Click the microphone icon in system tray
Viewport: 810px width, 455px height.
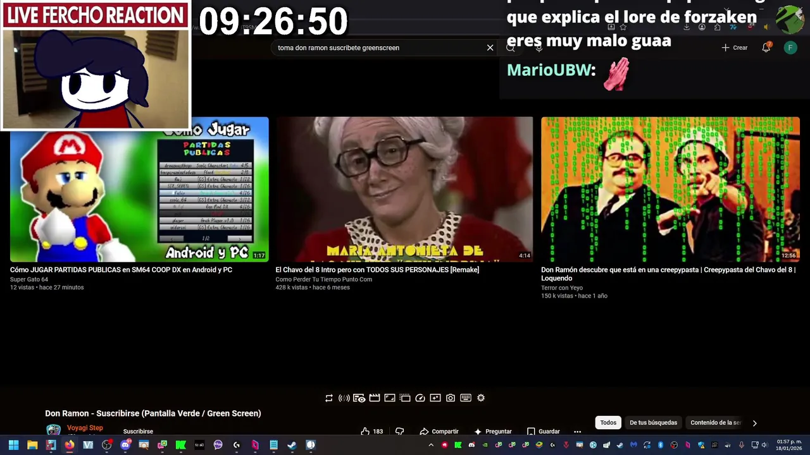pyautogui.click(x=741, y=445)
